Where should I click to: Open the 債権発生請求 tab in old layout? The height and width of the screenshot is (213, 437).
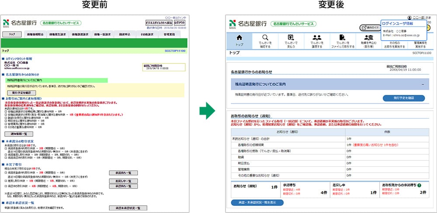click(58, 34)
